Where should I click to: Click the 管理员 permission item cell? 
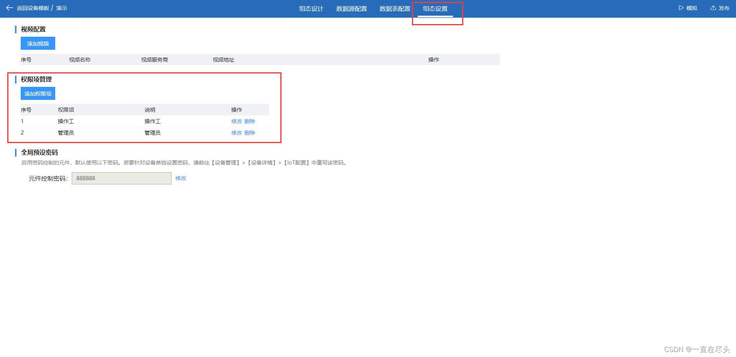coord(66,133)
